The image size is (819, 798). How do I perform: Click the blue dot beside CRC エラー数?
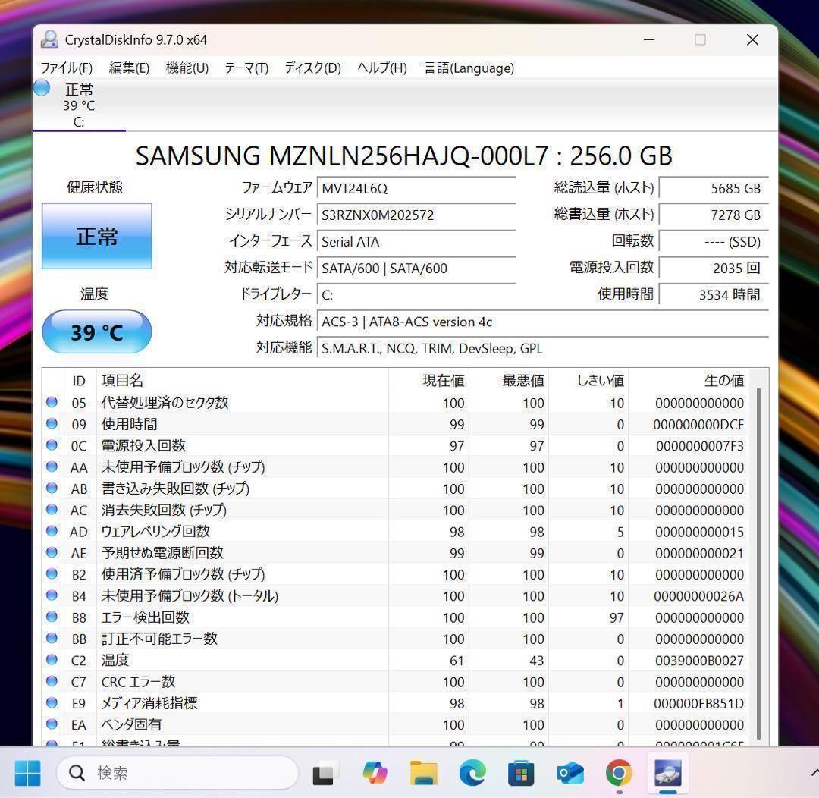coord(51,681)
